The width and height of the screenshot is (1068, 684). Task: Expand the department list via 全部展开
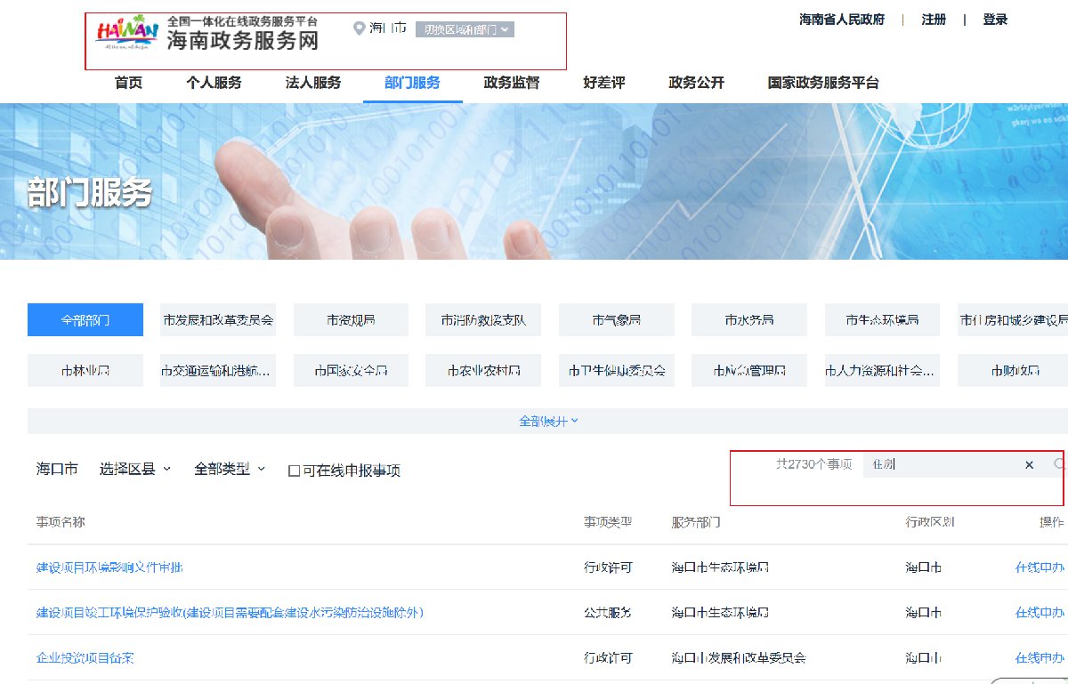[x=548, y=421]
